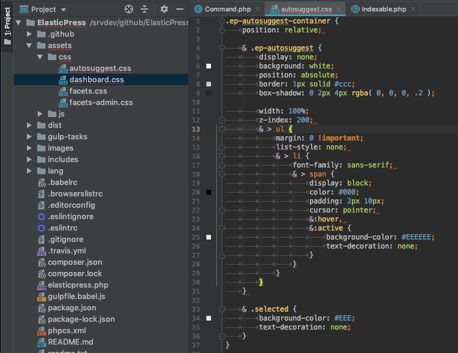Image resolution: width=458 pixels, height=353 pixels.
Task: Collapse the assets folder
Action: (x=29, y=46)
